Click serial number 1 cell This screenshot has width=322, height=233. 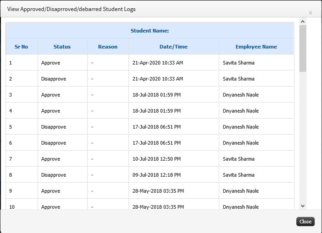click(x=22, y=63)
